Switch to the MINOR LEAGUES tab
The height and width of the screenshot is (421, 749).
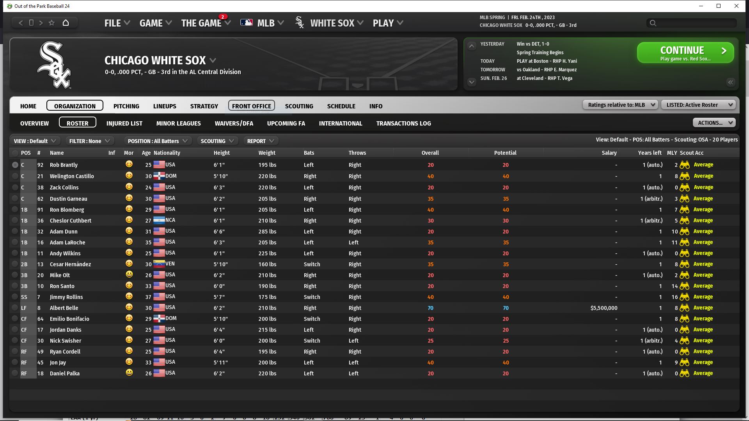pyautogui.click(x=178, y=123)
